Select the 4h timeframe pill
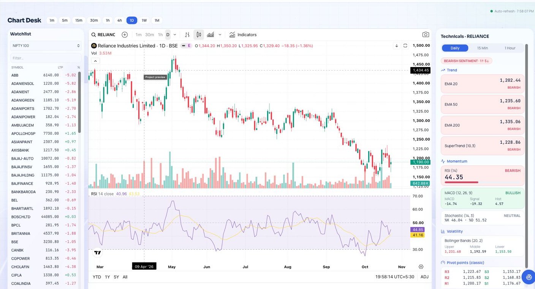535x289 pixels. point(120,20)
